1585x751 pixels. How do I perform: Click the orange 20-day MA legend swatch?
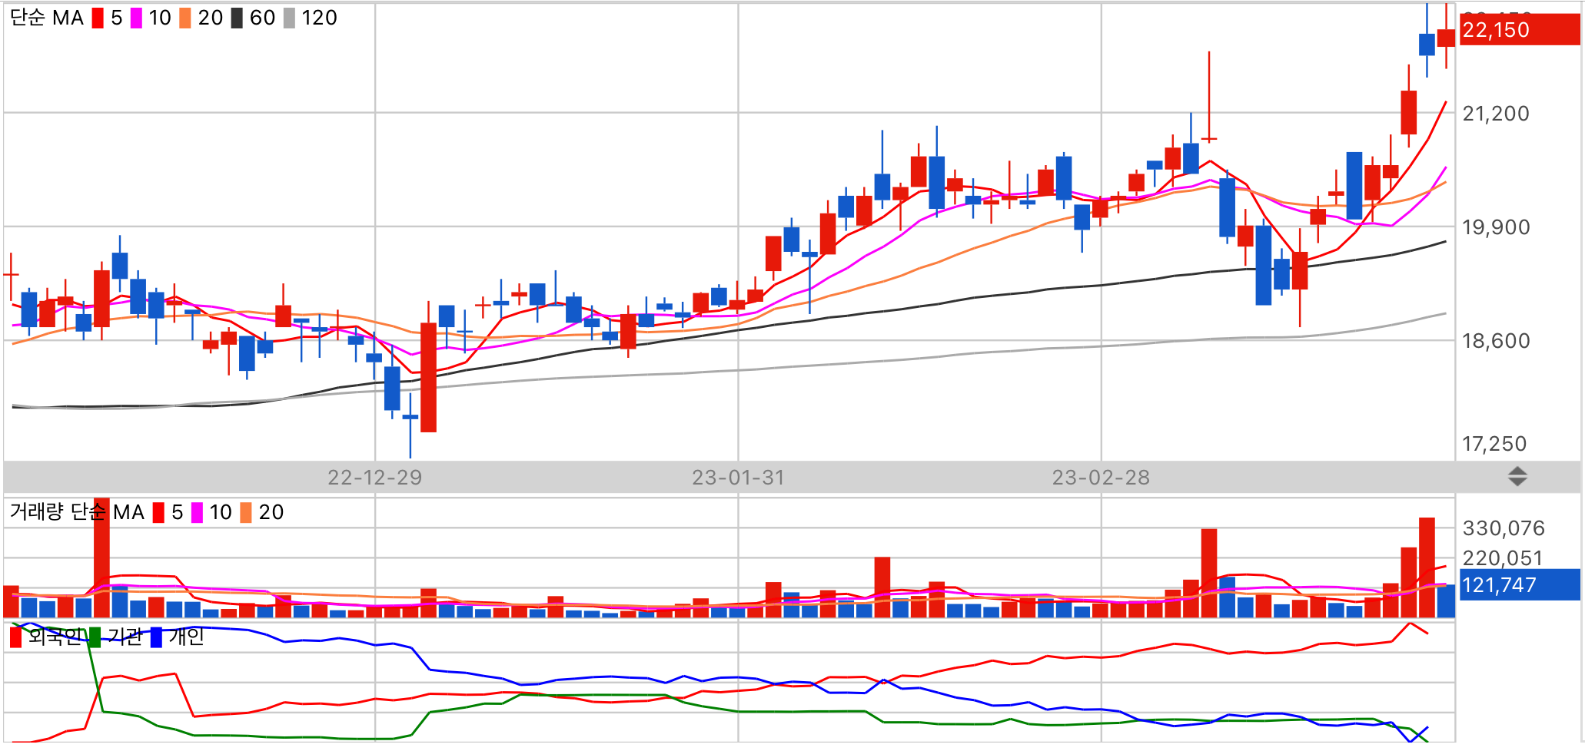pos(185,18)
